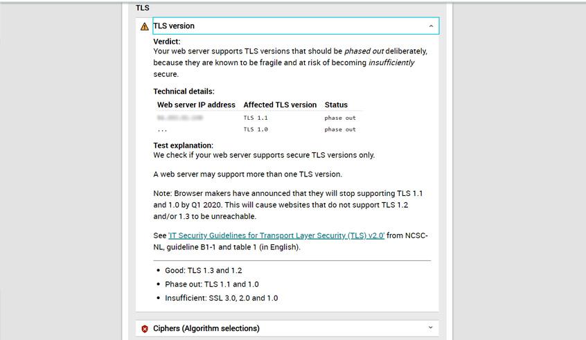Click the Test explanation heading
Viewport: 586px width, 340px height.
183,145
